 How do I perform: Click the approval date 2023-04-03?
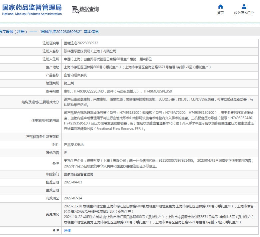point(73,182)
